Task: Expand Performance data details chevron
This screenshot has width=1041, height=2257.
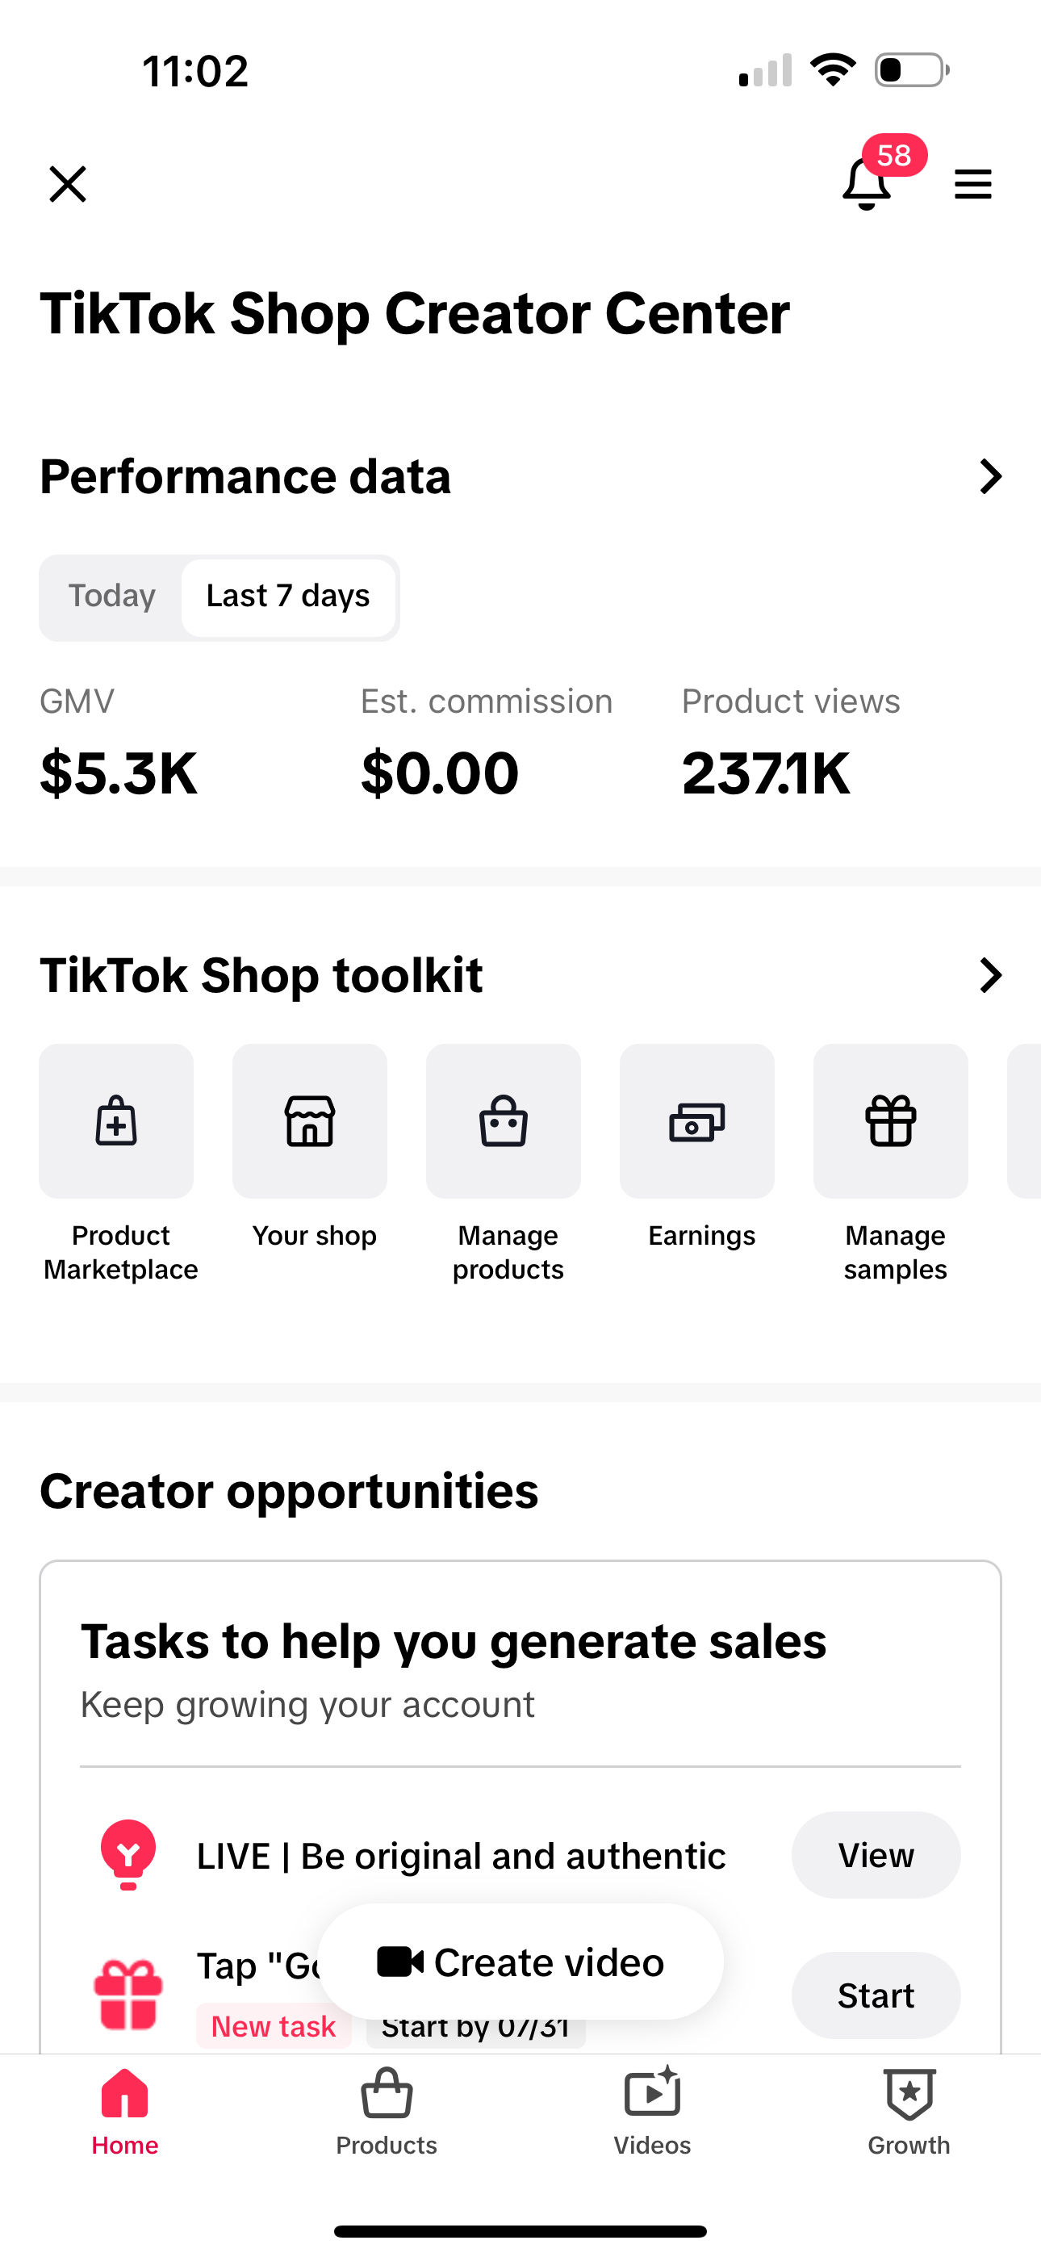Action: click(x=990, y=476)
